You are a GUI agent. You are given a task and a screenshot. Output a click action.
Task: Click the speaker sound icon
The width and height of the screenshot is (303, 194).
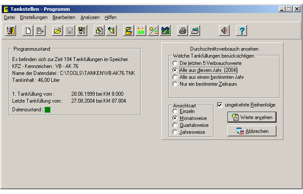pyautogui.click(x=224, y=30)
